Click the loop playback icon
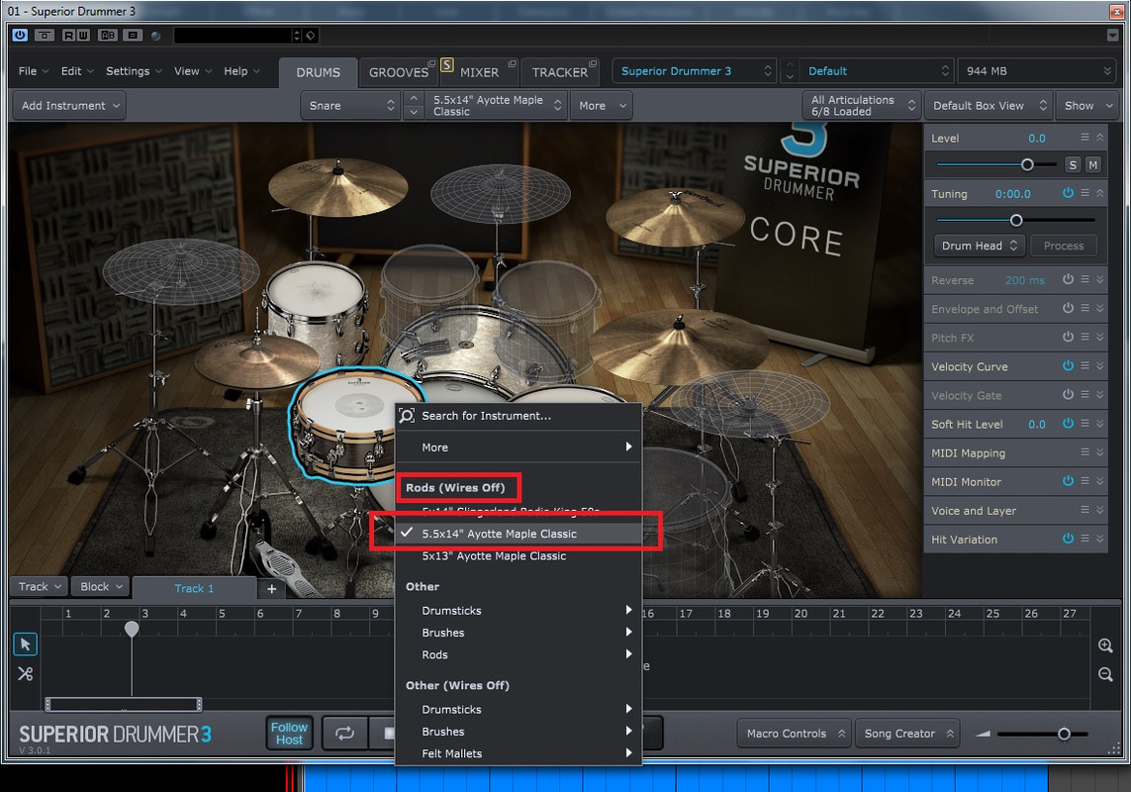 point(344,734)
